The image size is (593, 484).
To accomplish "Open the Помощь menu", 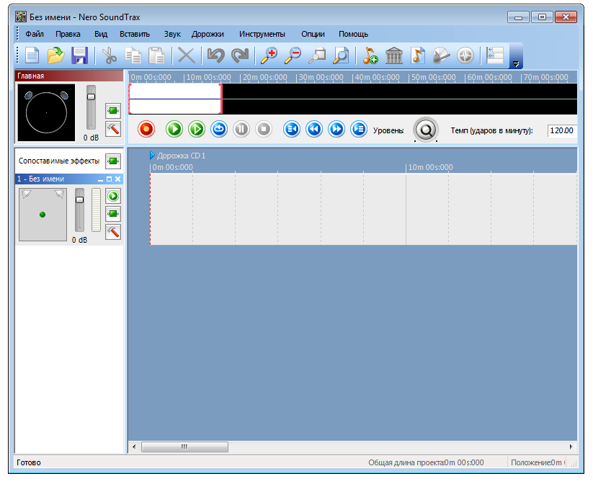I will [x=353, y=34].
